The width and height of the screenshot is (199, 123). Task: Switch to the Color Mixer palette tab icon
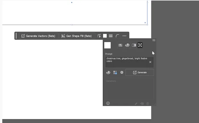(x=127, y=45)
